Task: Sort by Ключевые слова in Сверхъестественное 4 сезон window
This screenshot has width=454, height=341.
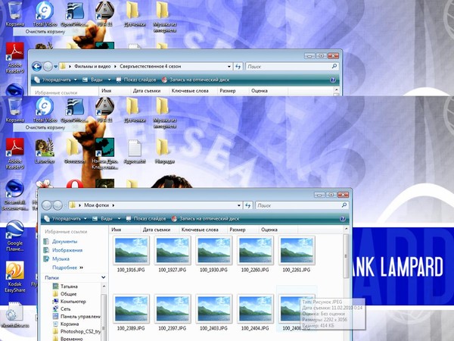Action: pyautogui.click(x=190, y=91)
